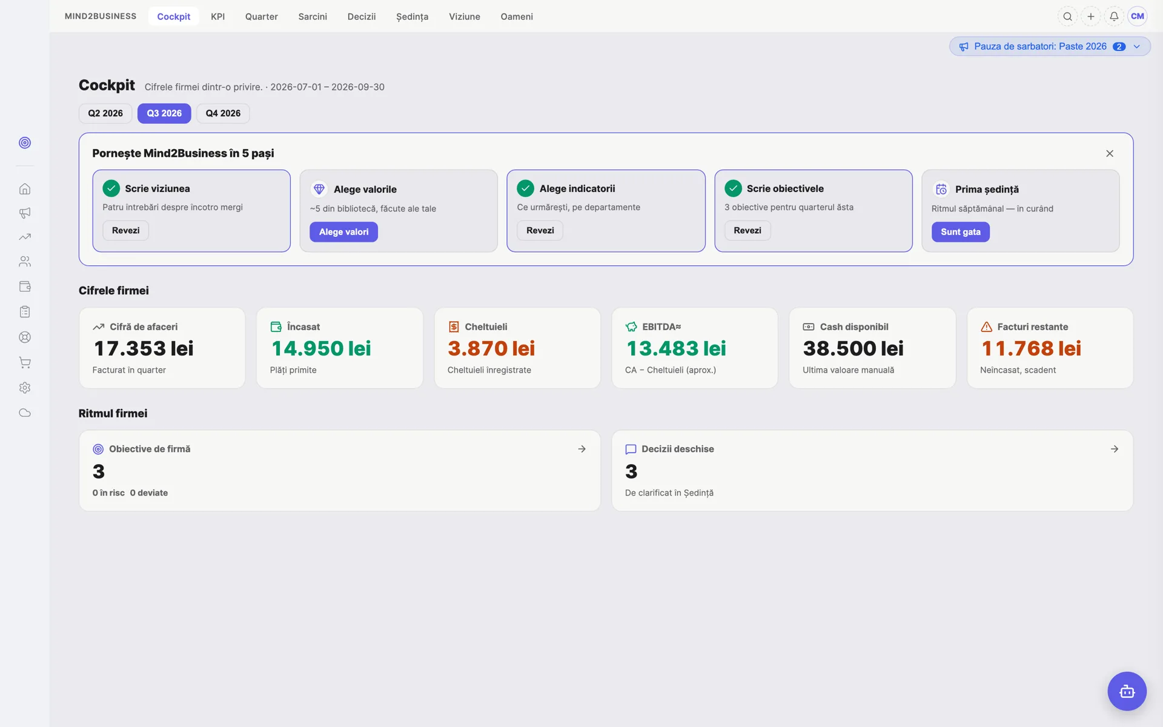Image resolution: width=1163 pixels, height=727 pixels.
Task: Select Q3 2026 quarter toggle
Action: (x=164, y=113)
